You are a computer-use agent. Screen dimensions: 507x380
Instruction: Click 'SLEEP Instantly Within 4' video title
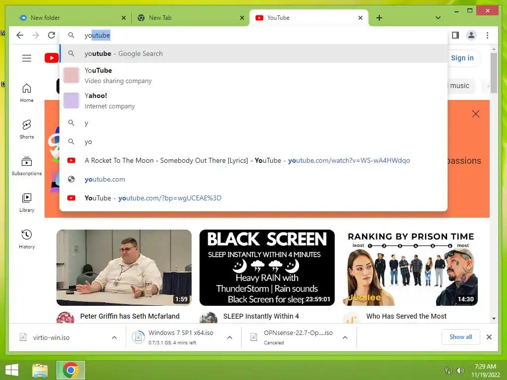click(261, 316)
